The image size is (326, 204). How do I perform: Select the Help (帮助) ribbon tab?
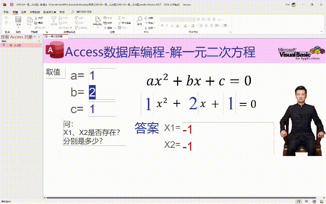tap(62, 12)
